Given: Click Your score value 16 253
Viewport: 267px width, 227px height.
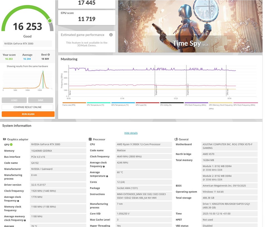Looking at the screenshot, I should pos(9,59).
